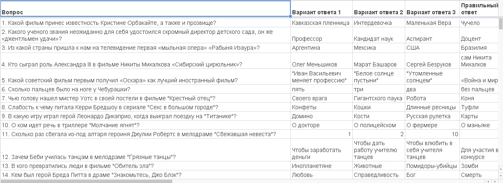
Task: Select the 'Марат Башаров' cell
Action: pyautogui.click(x=379, y=61)
